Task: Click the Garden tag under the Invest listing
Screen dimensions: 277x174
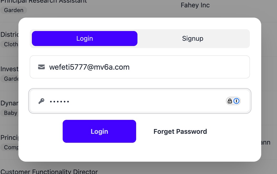Action: coord(11,79)
